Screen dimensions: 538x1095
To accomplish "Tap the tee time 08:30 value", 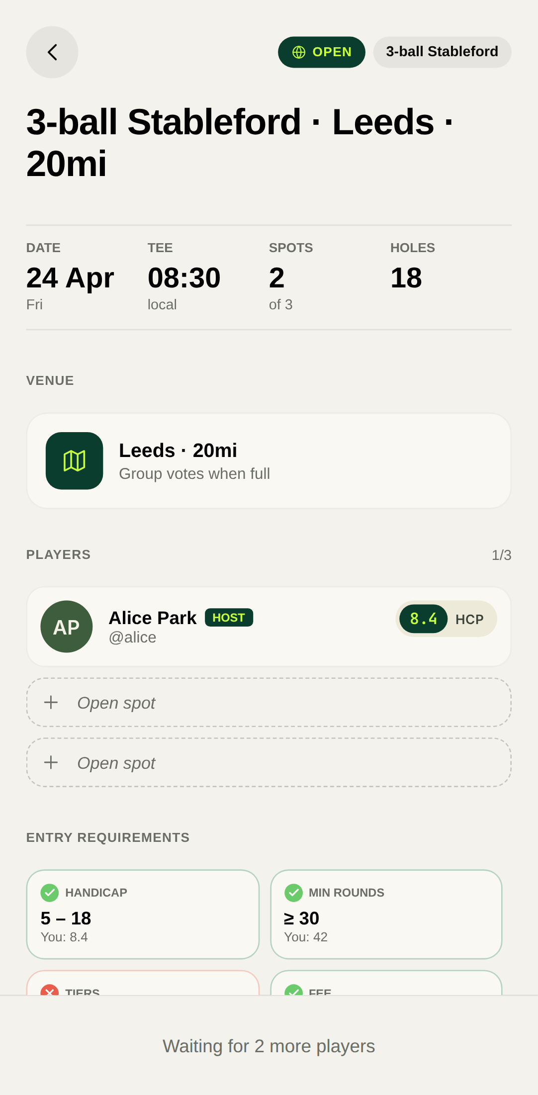I will click(184, 277).
